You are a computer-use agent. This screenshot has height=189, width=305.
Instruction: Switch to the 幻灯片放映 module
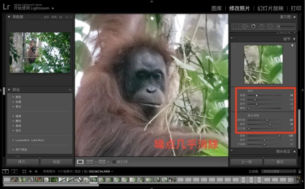[270, 8]
